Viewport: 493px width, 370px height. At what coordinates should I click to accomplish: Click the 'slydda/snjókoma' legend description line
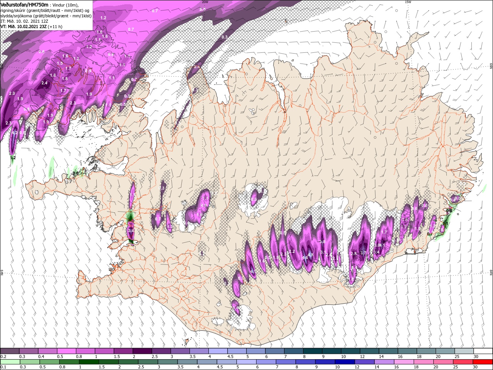click(46, 16)
